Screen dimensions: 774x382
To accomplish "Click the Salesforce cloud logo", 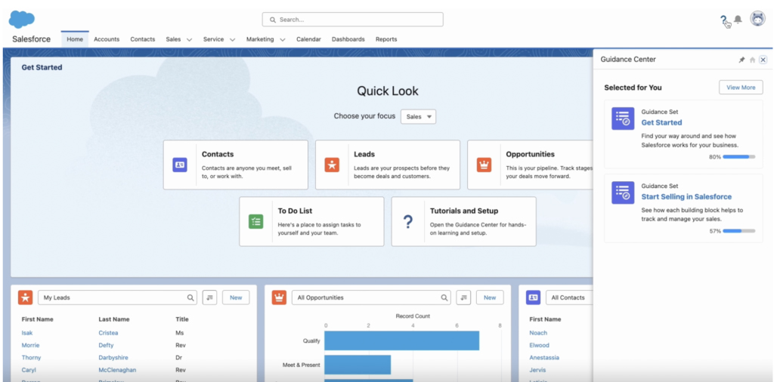I will coord(22,20).
